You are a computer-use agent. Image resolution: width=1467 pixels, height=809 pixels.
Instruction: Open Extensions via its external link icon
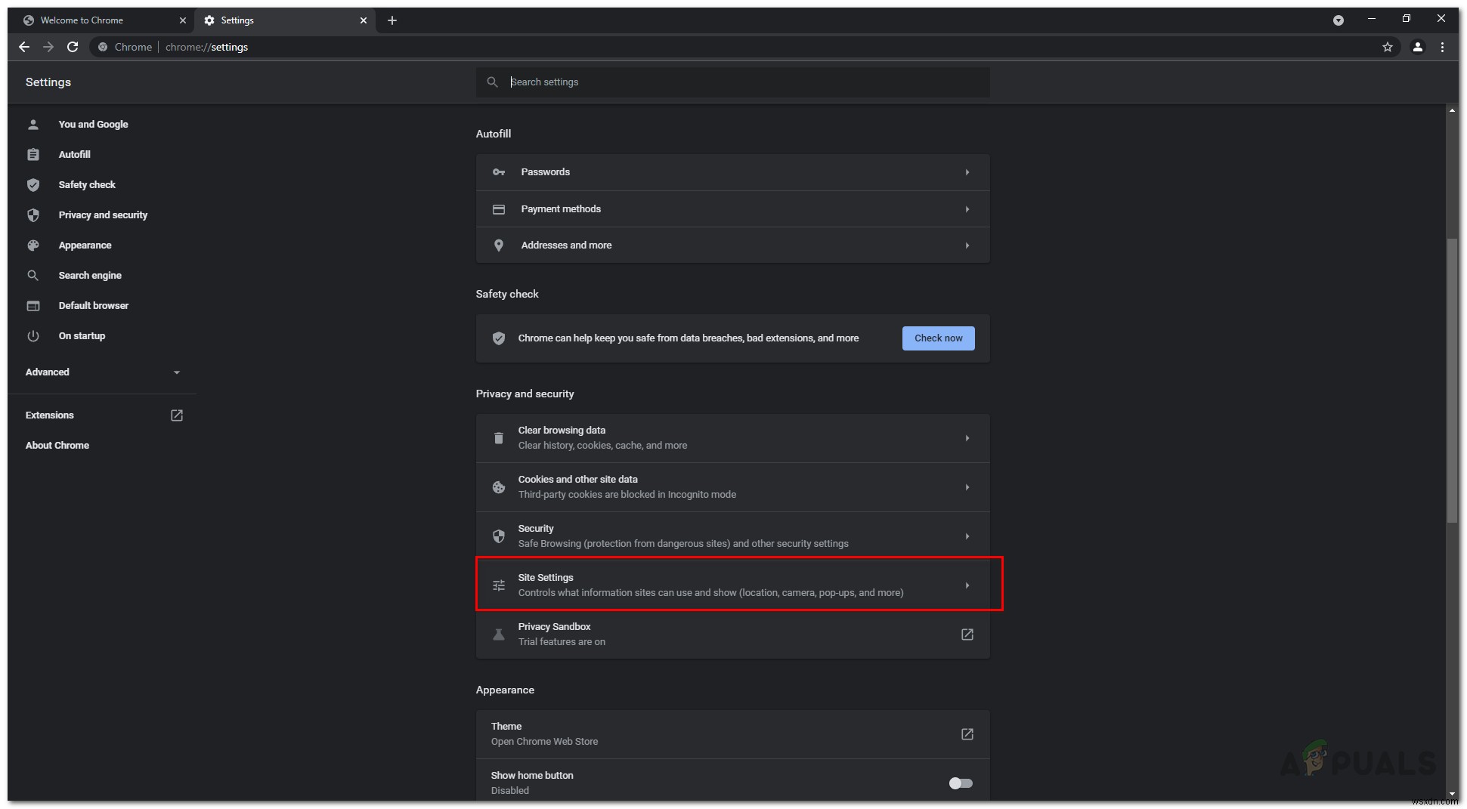pos(176,415)
